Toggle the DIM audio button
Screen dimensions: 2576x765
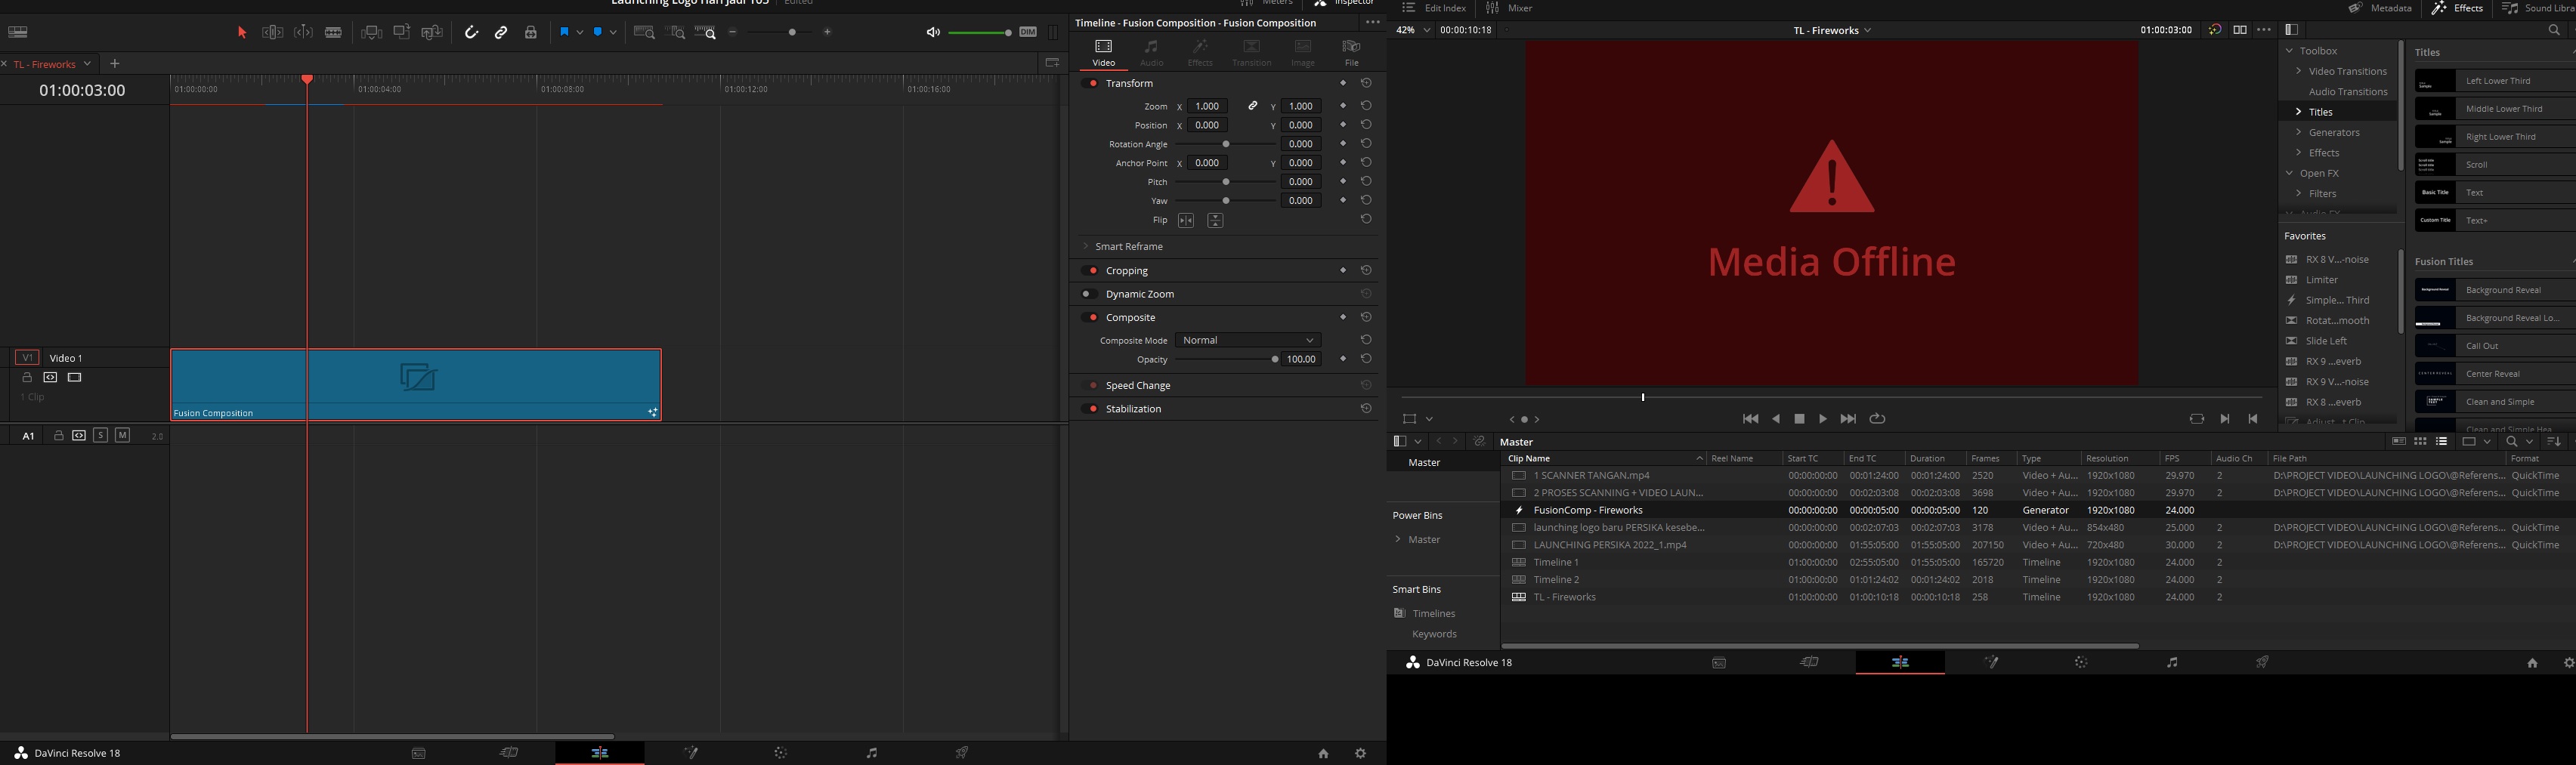(x=1028, y=33)
